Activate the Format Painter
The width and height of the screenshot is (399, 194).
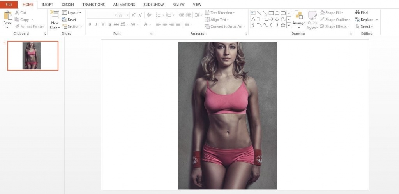click(29, 26)
